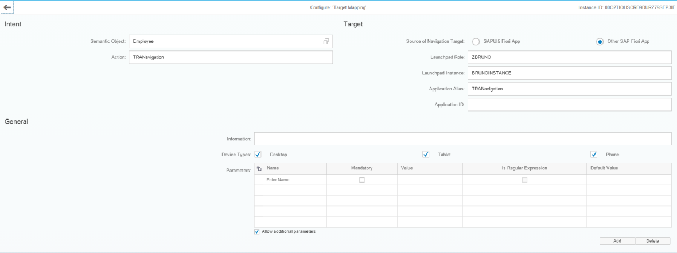Image resolution: width=677 pixels, height=253 pixels.
Task: Open Semantic Object value help icon
Action: click(x=326, y=42)
